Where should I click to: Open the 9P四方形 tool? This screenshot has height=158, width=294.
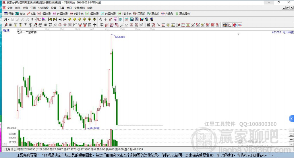coord(61,14)
